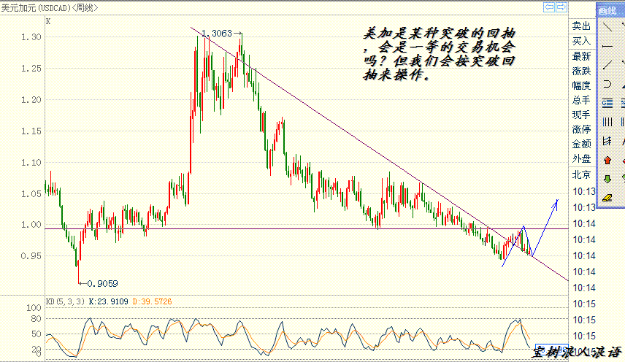This screenshot has height=362, width=625.
Task: Click the K label above the price axis
Action: click(48, 21)
